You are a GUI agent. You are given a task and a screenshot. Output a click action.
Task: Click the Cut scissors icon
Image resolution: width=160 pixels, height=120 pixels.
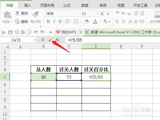(17, 13)
